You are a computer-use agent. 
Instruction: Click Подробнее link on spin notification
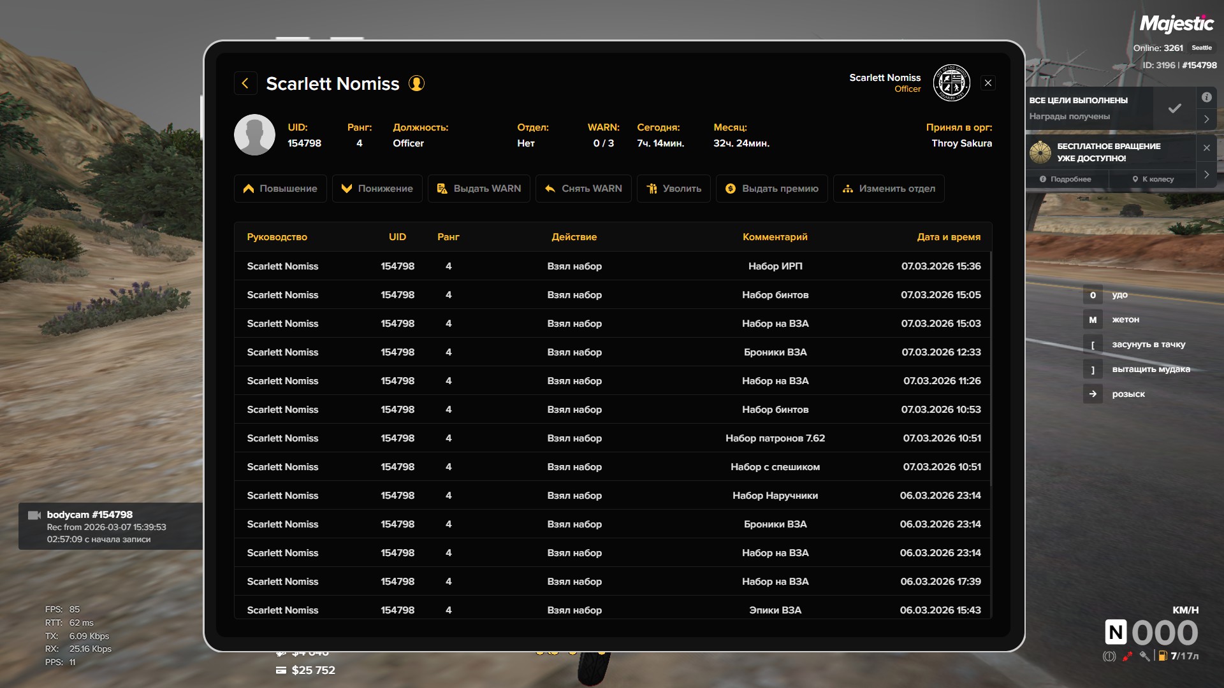1065,179
